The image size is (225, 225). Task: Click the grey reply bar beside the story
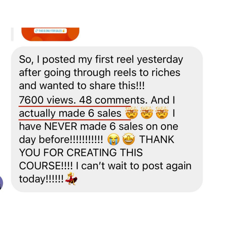12,34
